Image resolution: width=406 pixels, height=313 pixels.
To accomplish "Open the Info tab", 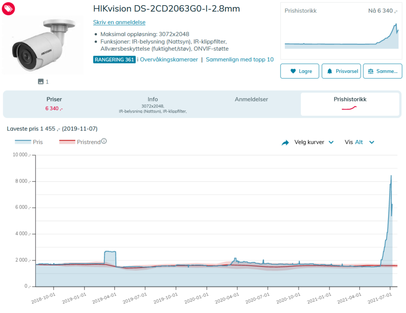I will pos(152,103).
